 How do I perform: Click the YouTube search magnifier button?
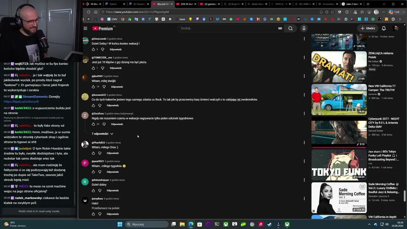[290, 28]
